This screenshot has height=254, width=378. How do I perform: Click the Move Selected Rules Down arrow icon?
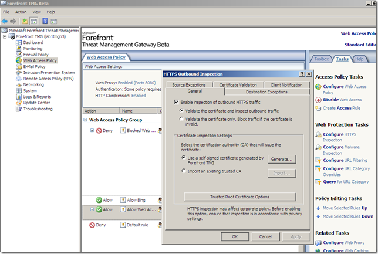318,216
